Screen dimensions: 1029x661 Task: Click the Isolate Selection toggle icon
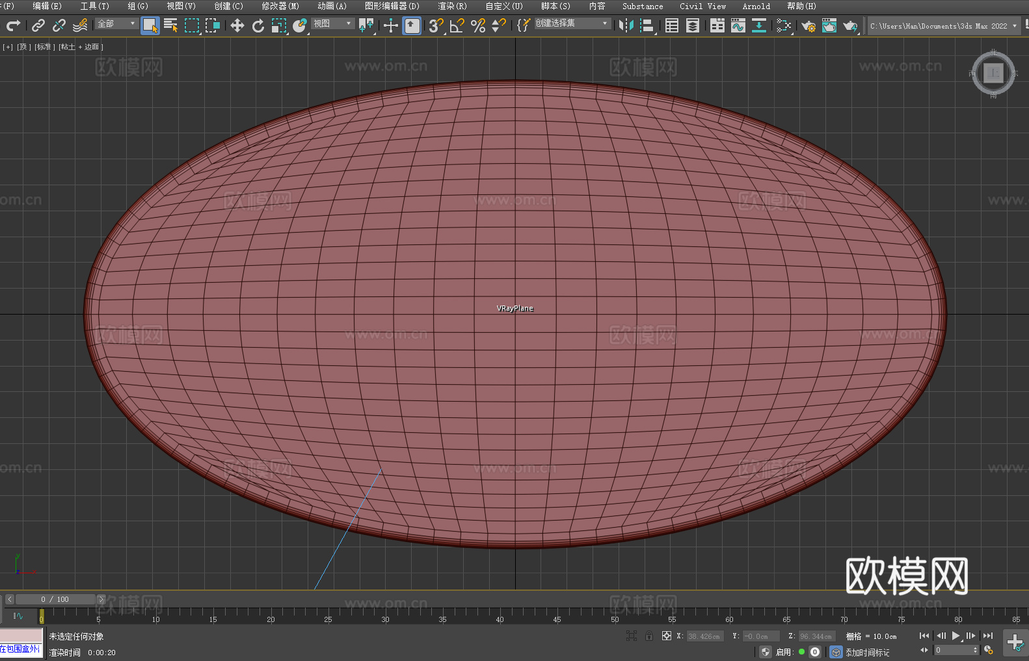(x=631, y=636)
